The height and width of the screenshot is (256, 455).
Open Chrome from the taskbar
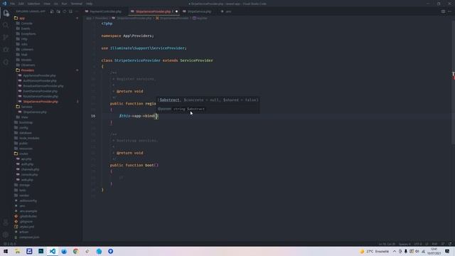[x=76, y=251]
